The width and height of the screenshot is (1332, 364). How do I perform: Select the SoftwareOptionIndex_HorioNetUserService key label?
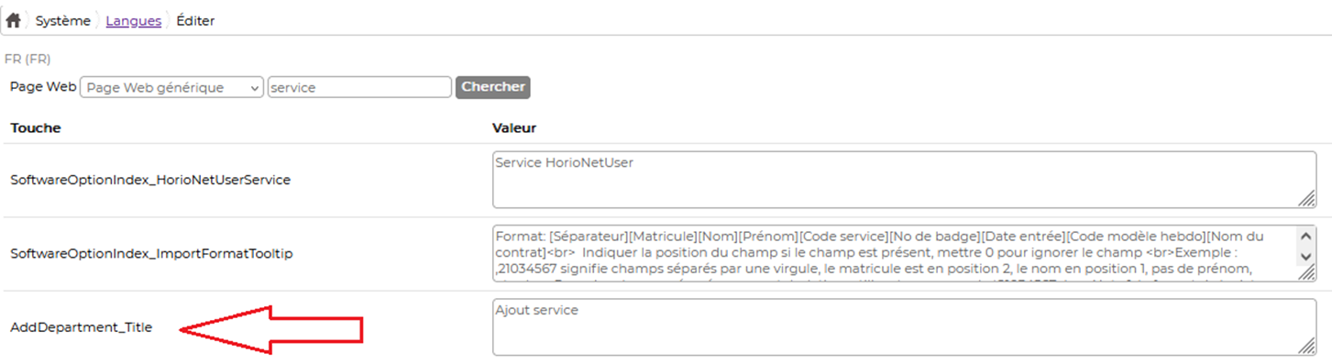click(150, 181)
